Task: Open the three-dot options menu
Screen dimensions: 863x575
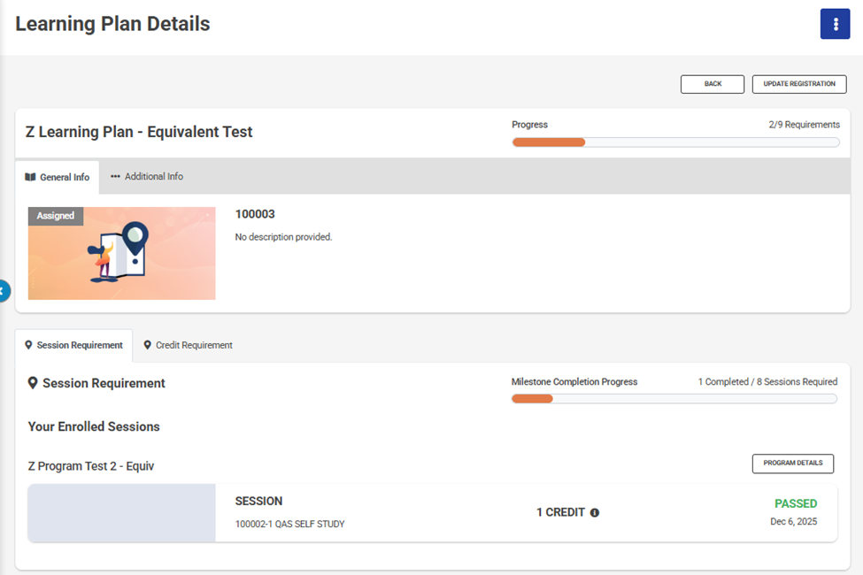Action: click(835, 24)
